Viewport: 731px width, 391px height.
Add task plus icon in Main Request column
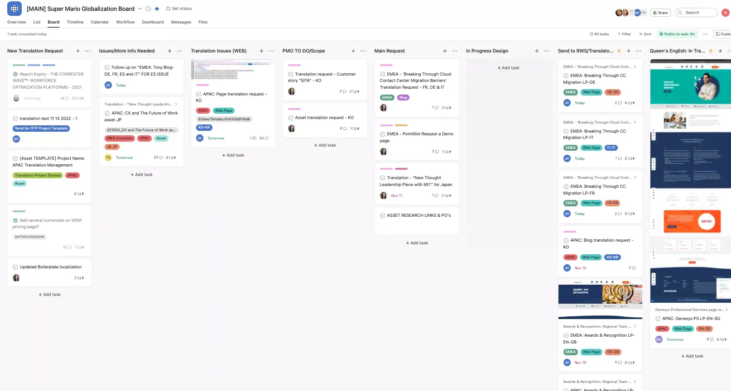tap(445, 51)
